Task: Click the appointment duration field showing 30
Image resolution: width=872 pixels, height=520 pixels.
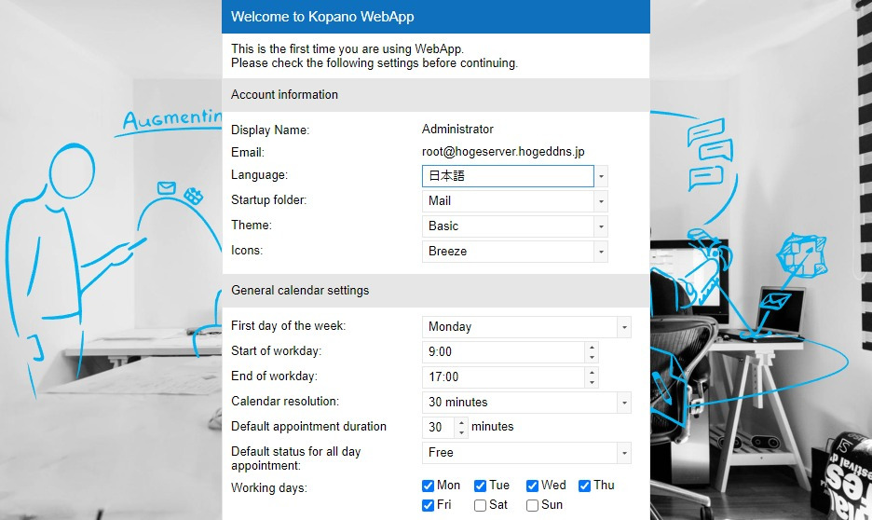Action: click(438, 427)
